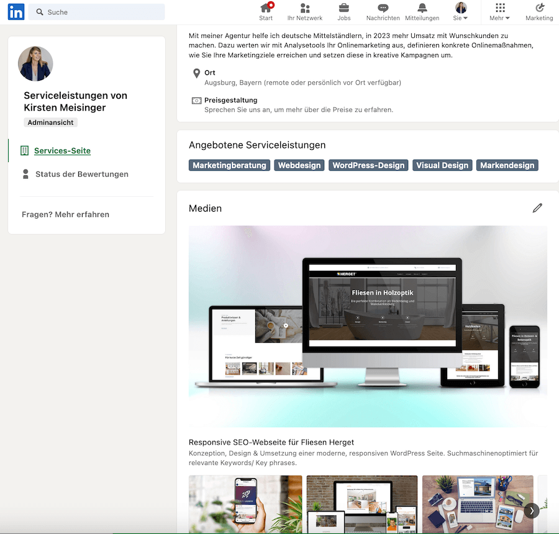Viewport: 559px width, 534px height.
Task: Click the Angebotene Serviceleistungen heading
Action: coord(257,145)
